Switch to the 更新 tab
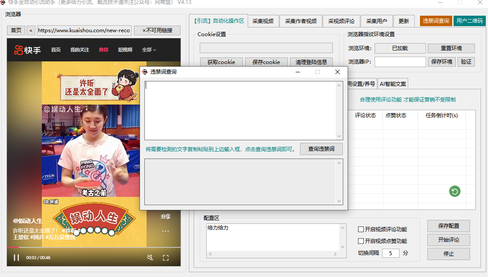This screenshot has height=277, width=488. 404,21
